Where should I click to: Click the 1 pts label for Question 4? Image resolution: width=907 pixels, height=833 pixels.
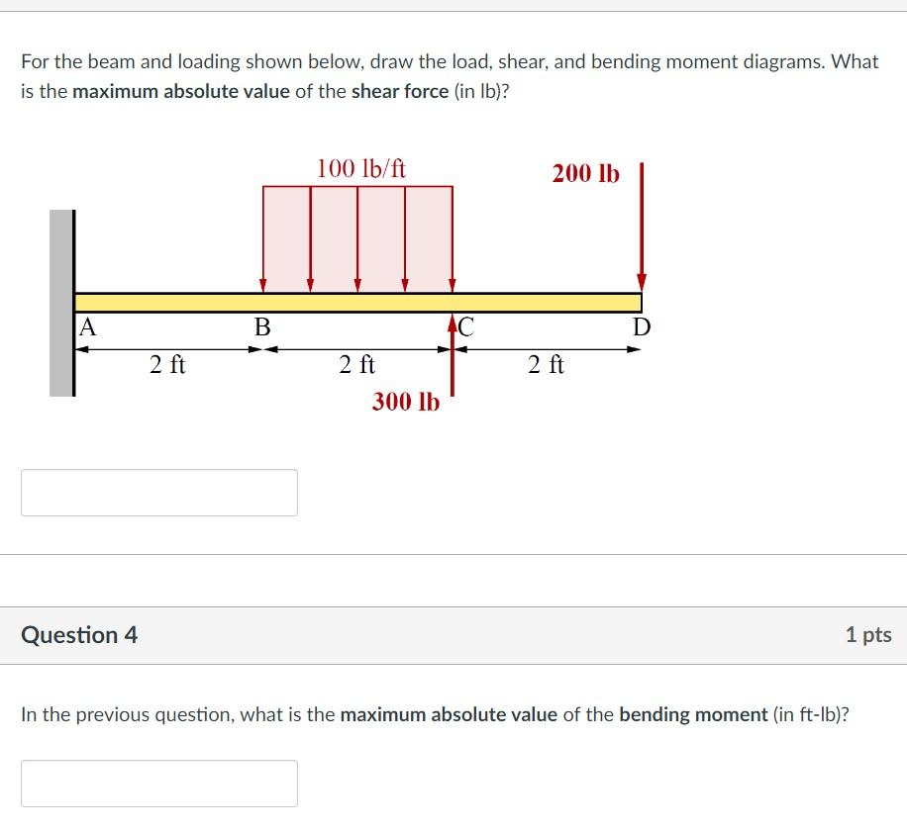pos(869,636)
